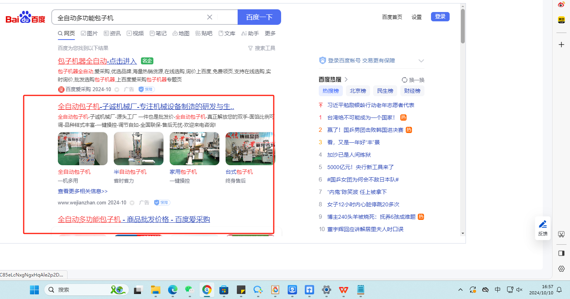Expand the 搜索工具 filter options
Screen dimensions: 570x299
click(262, 48)
